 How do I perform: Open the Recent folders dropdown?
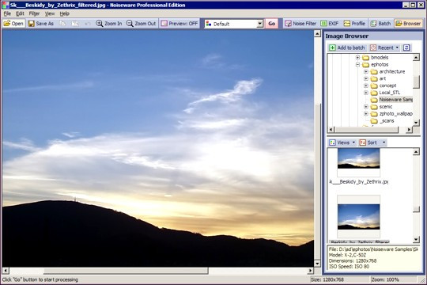pyautogui.click(x=384, y=47)
